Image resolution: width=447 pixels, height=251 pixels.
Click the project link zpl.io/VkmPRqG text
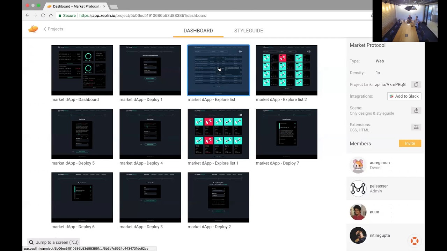point(390,84)
